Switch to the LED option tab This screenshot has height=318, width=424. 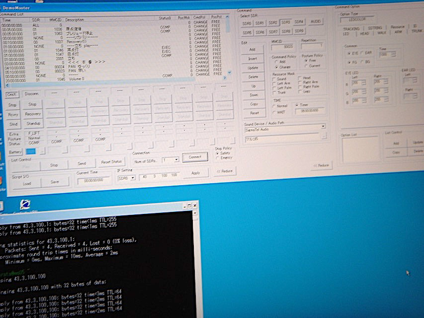[346, 34]
